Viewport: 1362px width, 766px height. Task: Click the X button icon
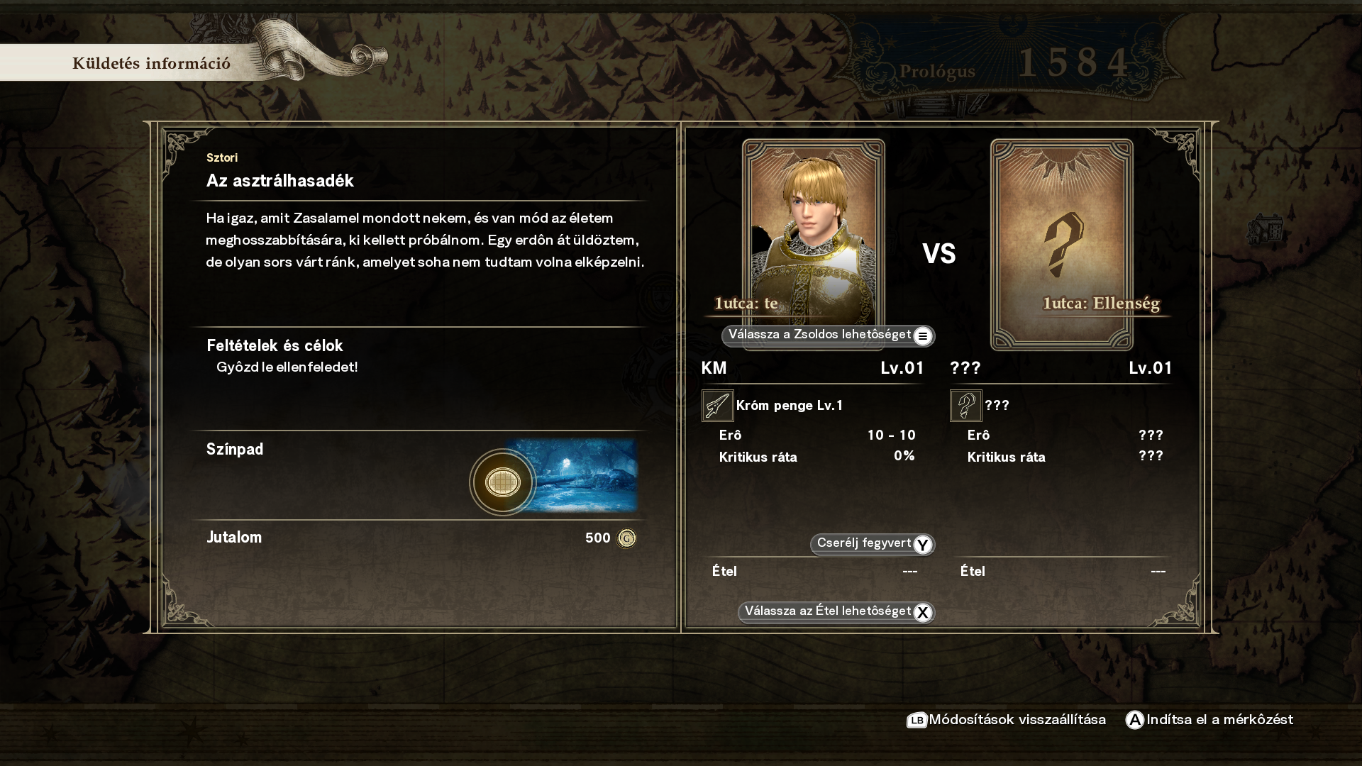pos(922,613)
